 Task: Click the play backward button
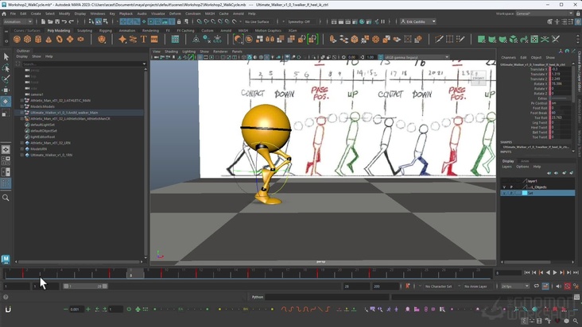click(548, 272)
